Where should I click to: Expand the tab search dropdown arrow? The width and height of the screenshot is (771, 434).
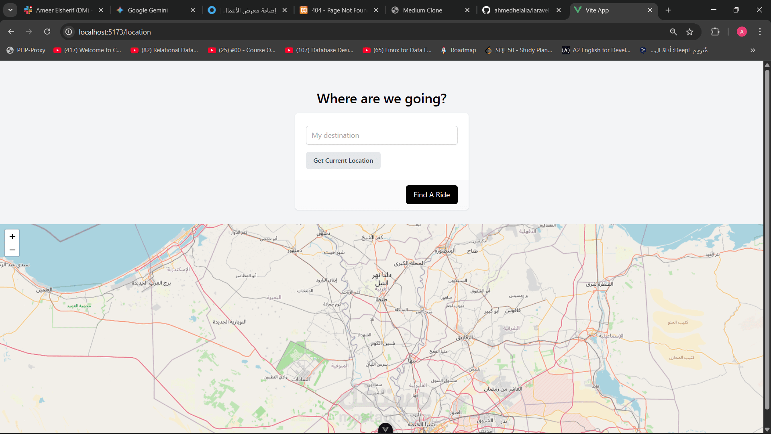[x=10, y=10]
